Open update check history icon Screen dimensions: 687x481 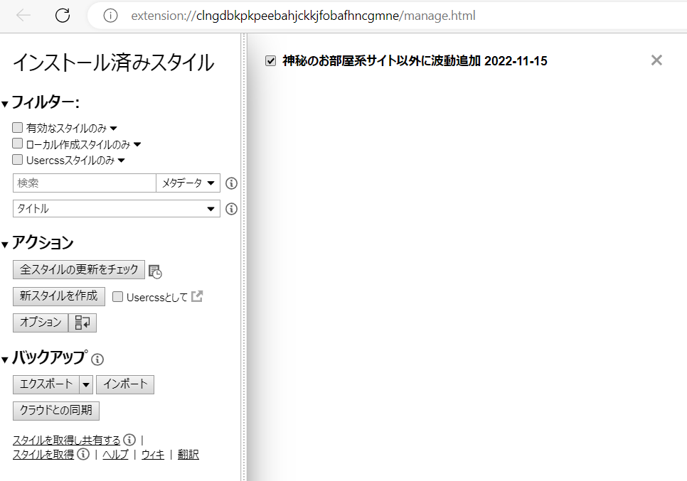point(155,271)
